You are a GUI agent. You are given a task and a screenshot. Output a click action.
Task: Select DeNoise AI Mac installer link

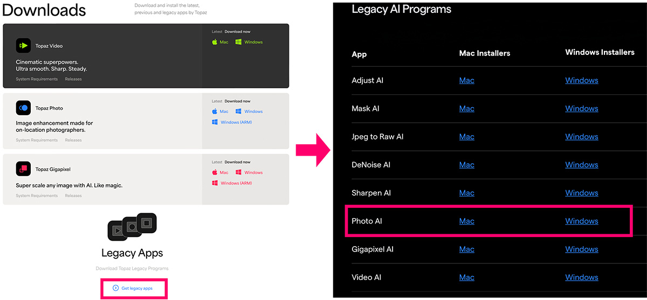466,165
